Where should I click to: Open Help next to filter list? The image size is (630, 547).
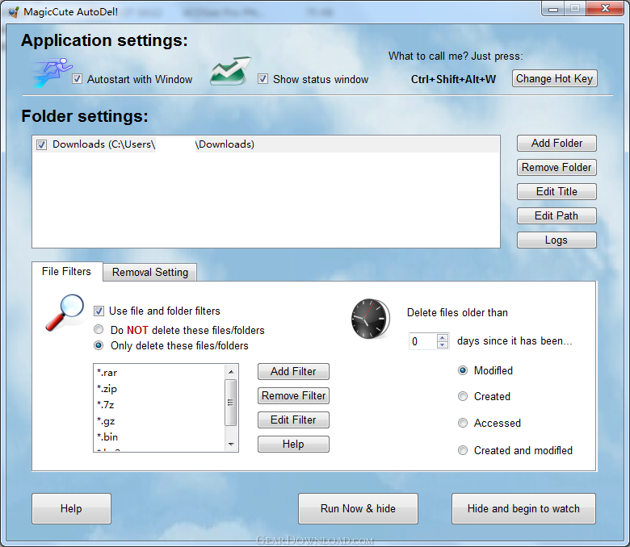tap(293, 445)
